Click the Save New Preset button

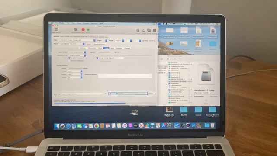99,44
